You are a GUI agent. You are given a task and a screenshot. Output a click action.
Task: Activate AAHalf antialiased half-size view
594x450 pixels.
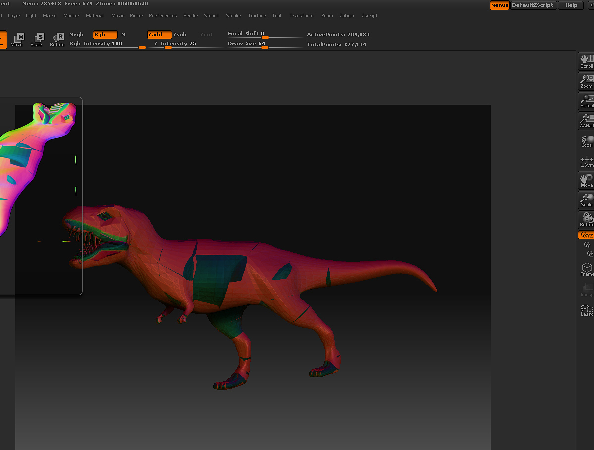(x=586, y=121)
